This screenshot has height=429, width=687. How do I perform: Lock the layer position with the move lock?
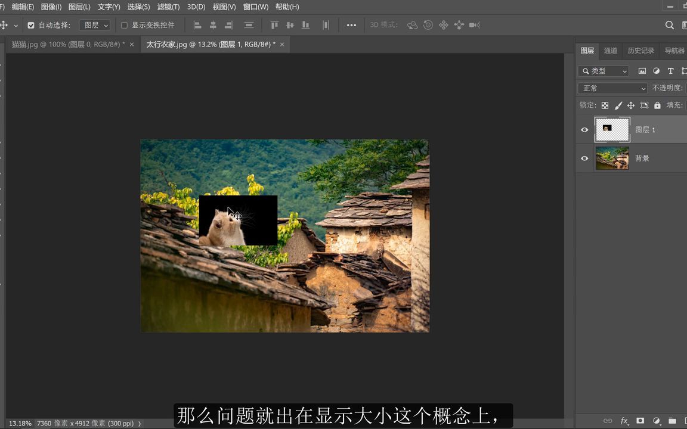(630, 105)
